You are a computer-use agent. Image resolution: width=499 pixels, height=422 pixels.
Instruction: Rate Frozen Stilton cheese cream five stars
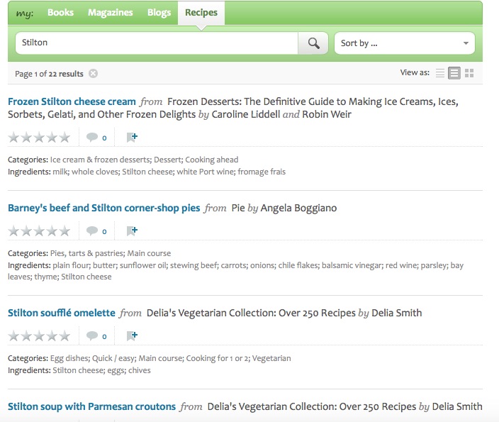[65, 138]
